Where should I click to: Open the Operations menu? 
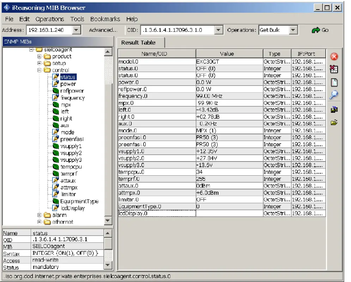coord(49,19)
